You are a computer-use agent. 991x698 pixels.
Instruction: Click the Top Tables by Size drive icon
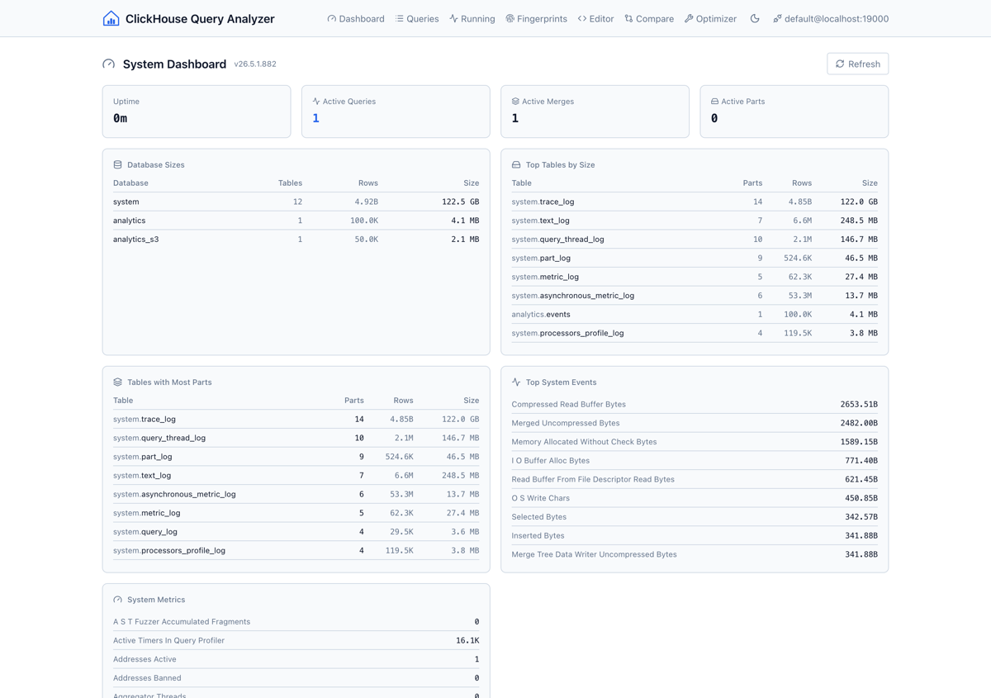point(516,164)
